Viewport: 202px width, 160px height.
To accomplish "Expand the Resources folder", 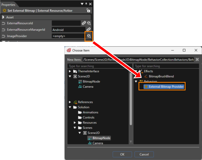I will pyautogui.click(x=75, y=123).
